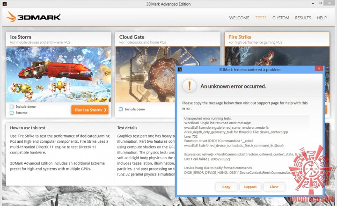This screenshot has height=206, width=337.
Task: Click the orange exclamation warning icon
Action: [x=189, y=86]
